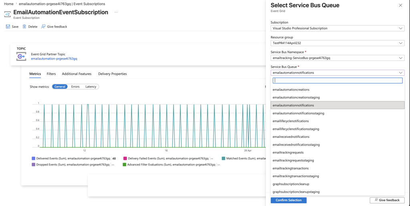Click the Confirm Selection button

pyautogui.click(x=288, y=200)
